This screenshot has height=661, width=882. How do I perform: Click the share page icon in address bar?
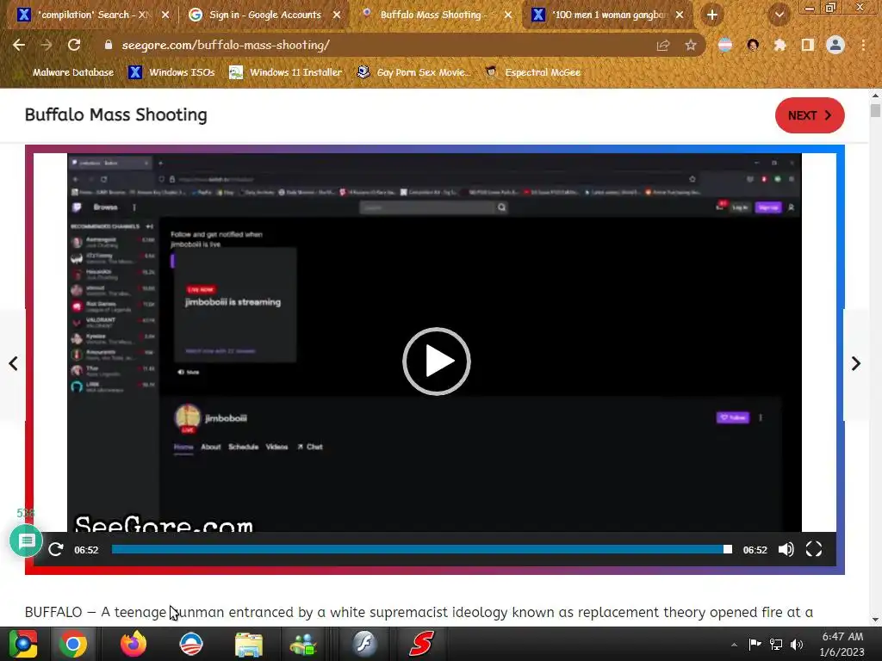663,45
